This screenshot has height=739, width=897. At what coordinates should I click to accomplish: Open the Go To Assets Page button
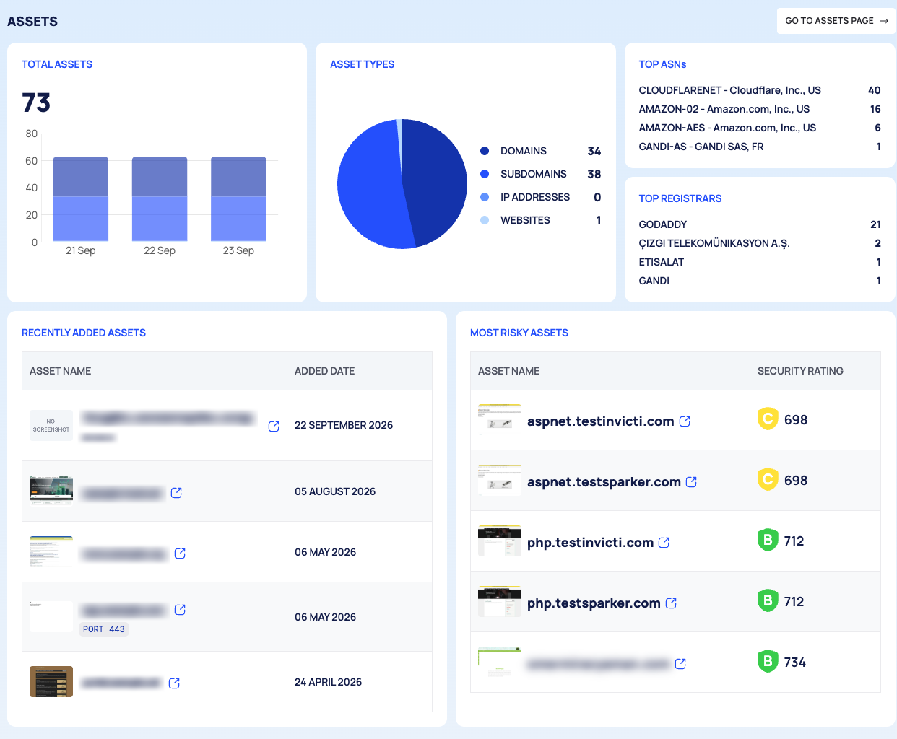coord(836,21)
